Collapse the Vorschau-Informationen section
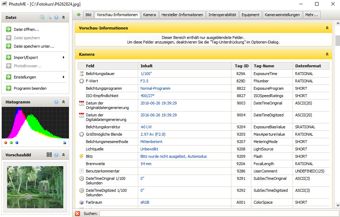340x217 pixels. (x=327, y=28)
